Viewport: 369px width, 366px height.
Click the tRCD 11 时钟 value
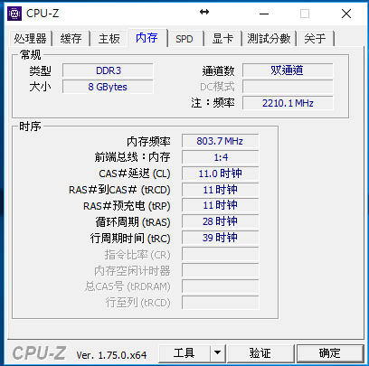point(220,190)
